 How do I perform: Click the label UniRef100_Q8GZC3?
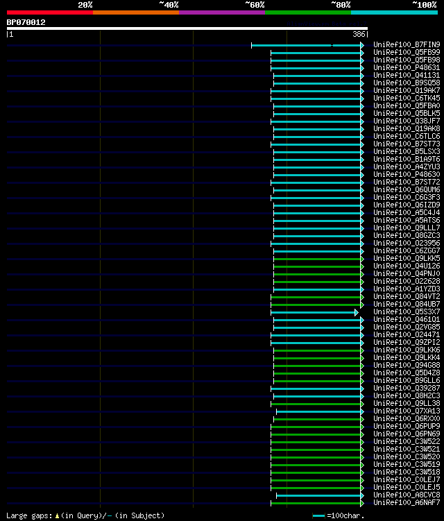(x=407, y=236)
